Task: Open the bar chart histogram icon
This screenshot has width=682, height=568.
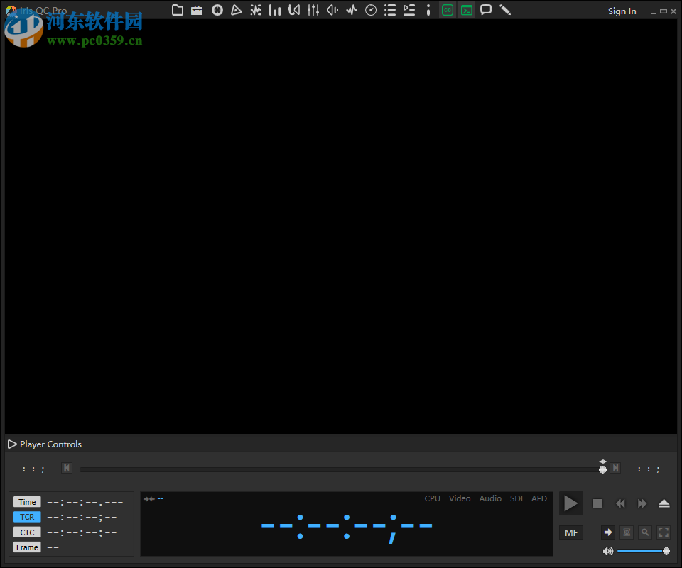Action: [x=275, y=10]
